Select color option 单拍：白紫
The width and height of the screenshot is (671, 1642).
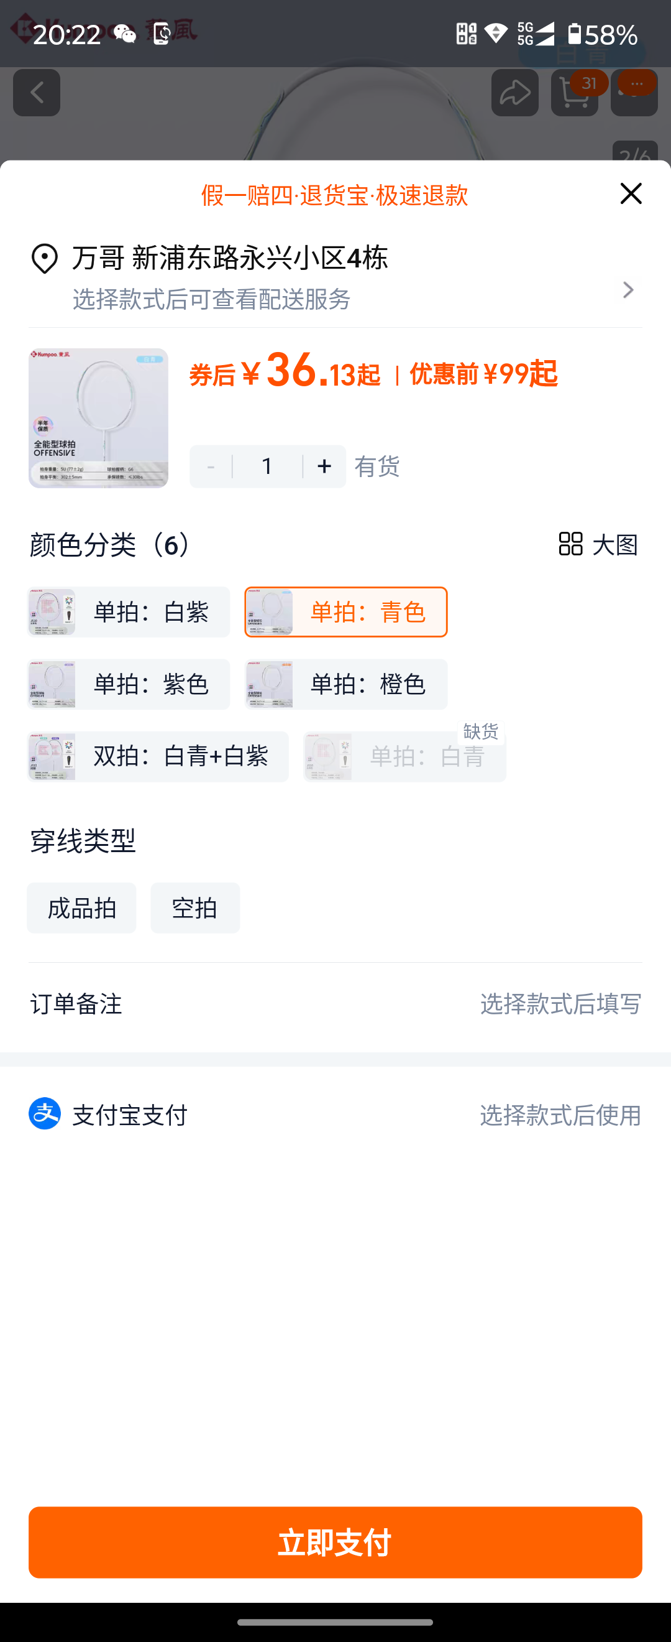[x=129, y=612]
